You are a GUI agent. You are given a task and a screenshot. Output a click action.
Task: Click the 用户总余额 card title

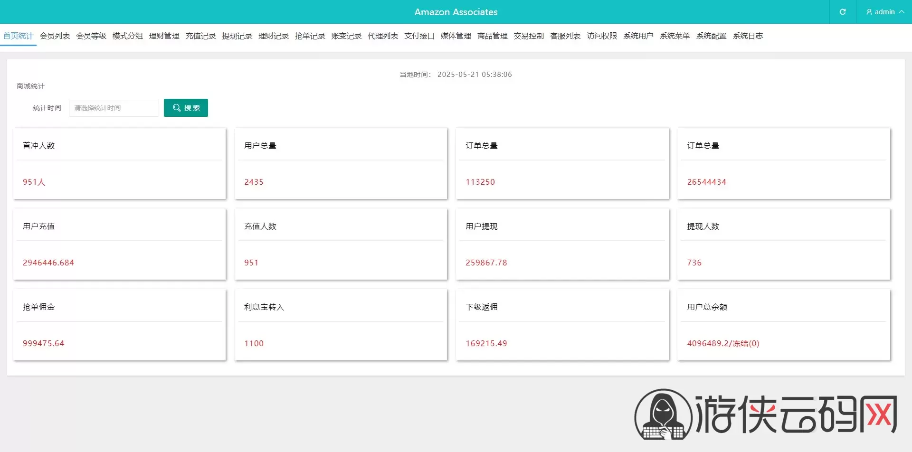(707, 307)
